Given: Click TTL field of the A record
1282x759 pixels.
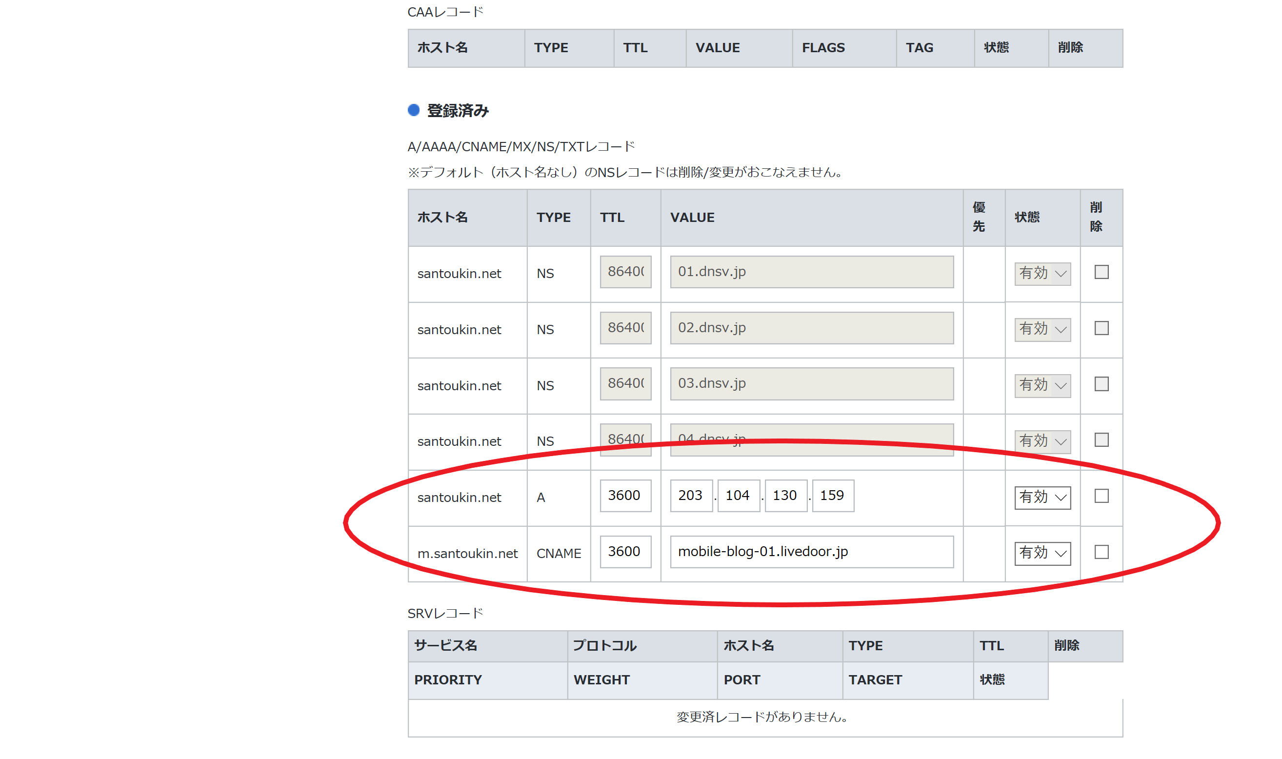Looking at the screenshot, I should [x=625, y=496].
